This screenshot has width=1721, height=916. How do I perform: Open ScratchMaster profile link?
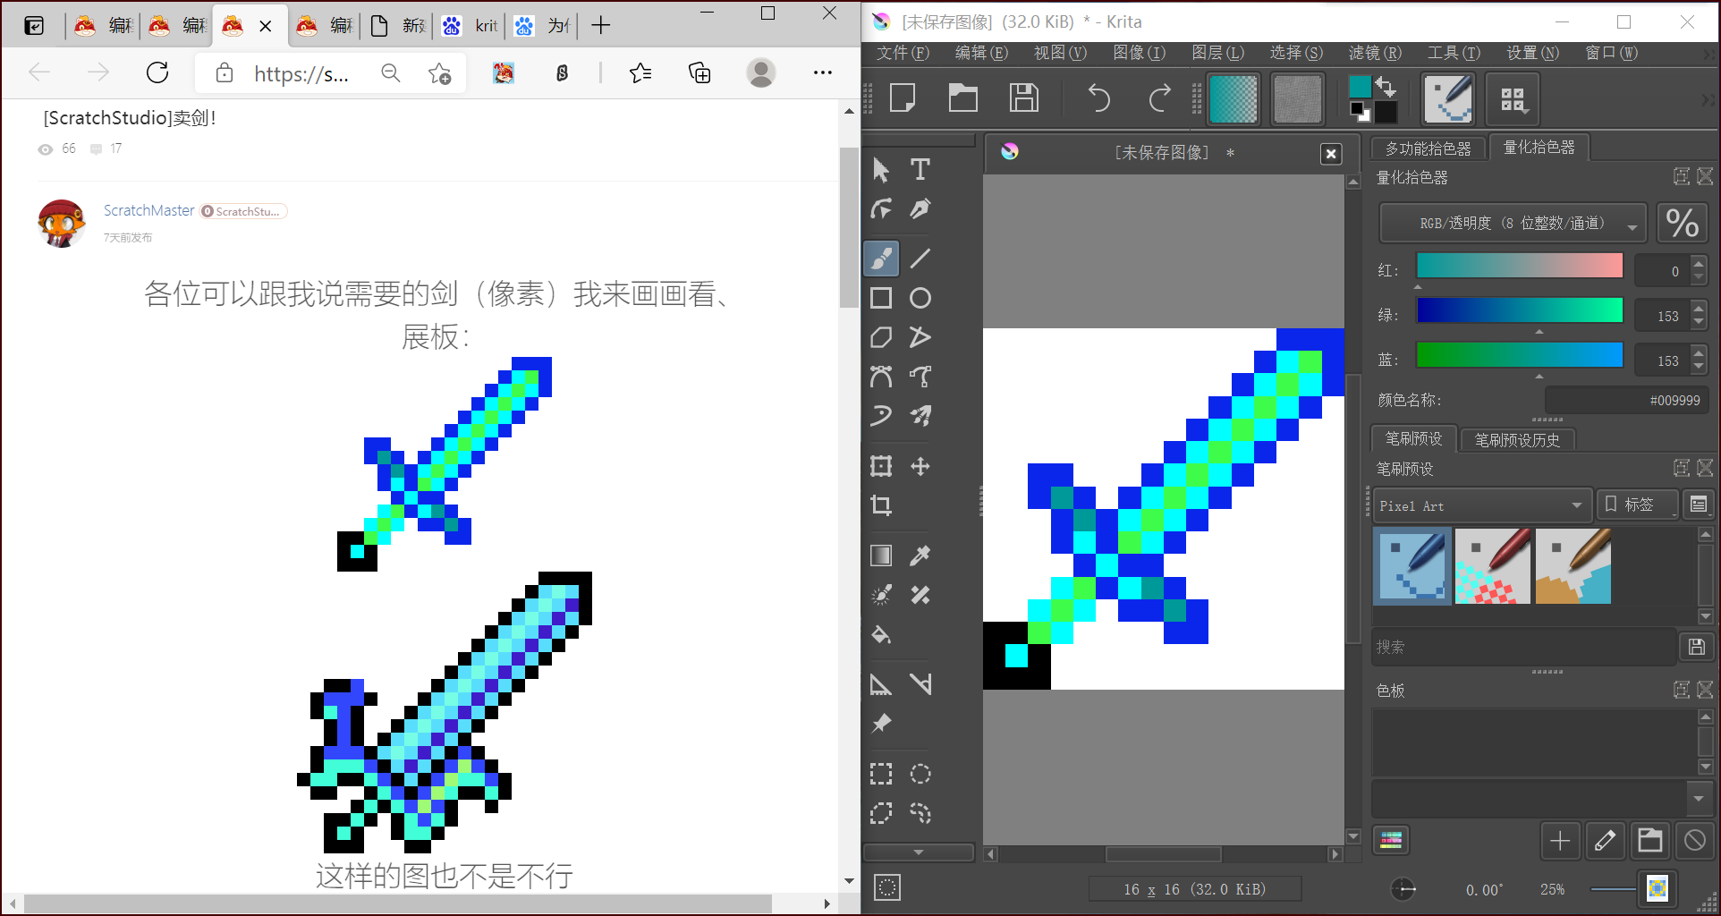tap(149, 210)
